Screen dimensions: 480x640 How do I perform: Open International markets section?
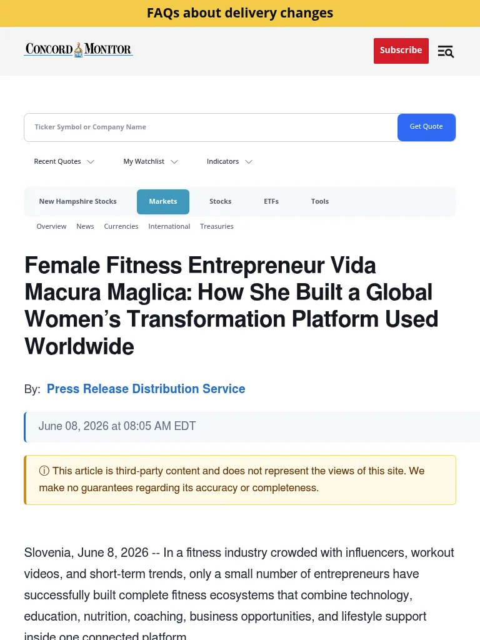coord(169,226)
